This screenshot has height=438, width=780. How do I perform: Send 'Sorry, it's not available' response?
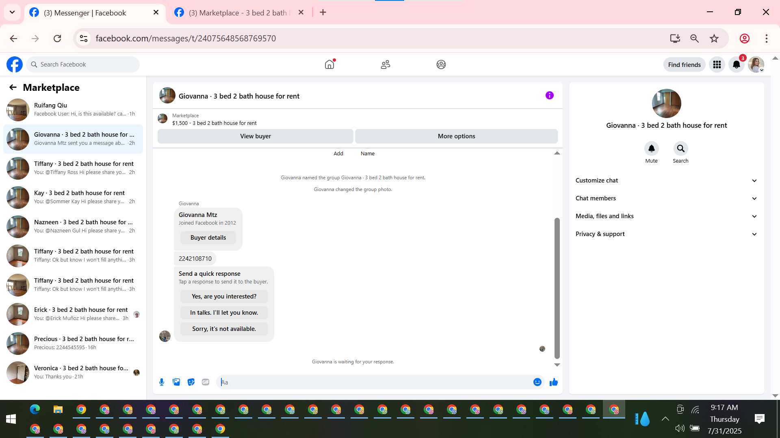(x=224, y=329)
